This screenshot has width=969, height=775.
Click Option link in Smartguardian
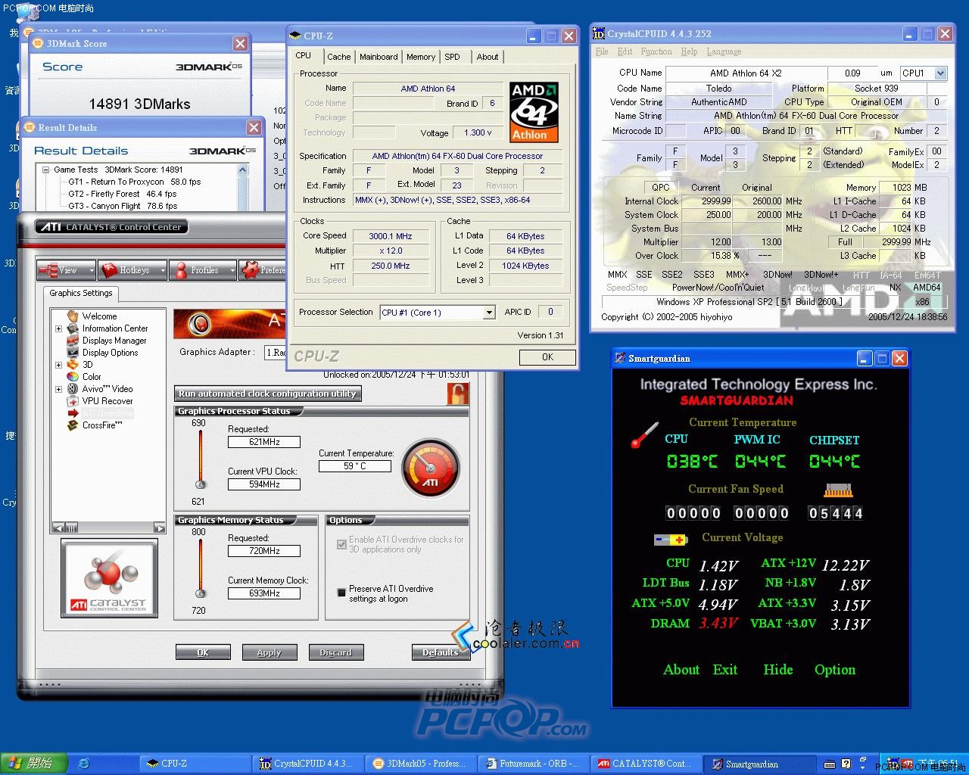click(835, 670)
